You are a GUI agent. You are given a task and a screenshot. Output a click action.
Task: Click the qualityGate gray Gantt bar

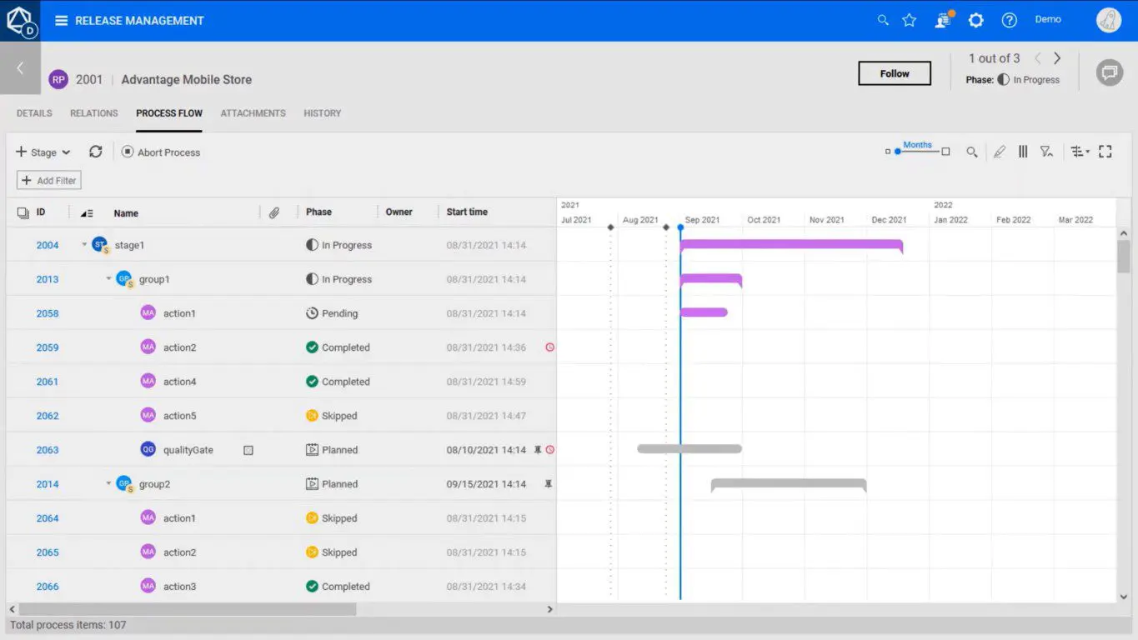coord(689,449)
